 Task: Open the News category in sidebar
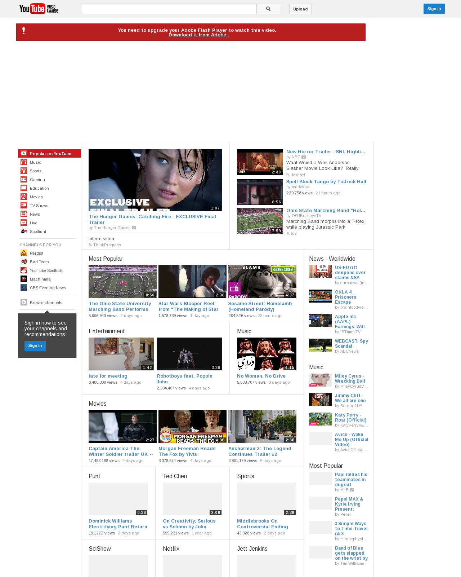point(49,214)
